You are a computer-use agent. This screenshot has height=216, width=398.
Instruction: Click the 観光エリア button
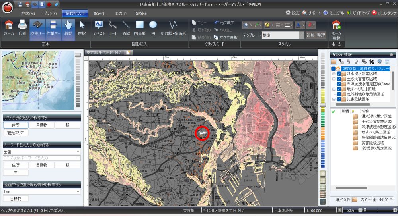pos(16,133)
